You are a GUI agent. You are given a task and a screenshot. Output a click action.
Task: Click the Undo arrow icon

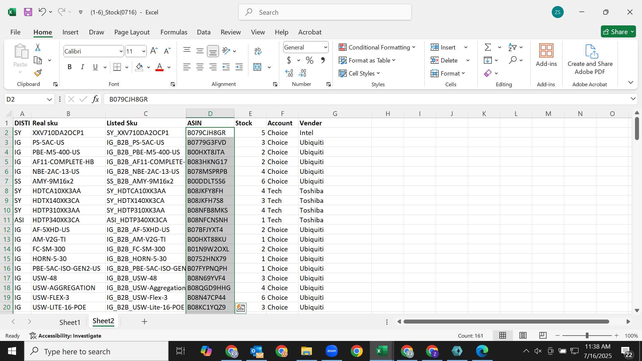(42, 12)
